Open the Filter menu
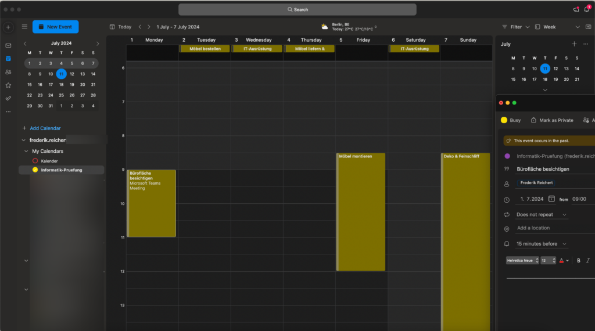Viewport: 595px width, 331px height. coord(515,27)
